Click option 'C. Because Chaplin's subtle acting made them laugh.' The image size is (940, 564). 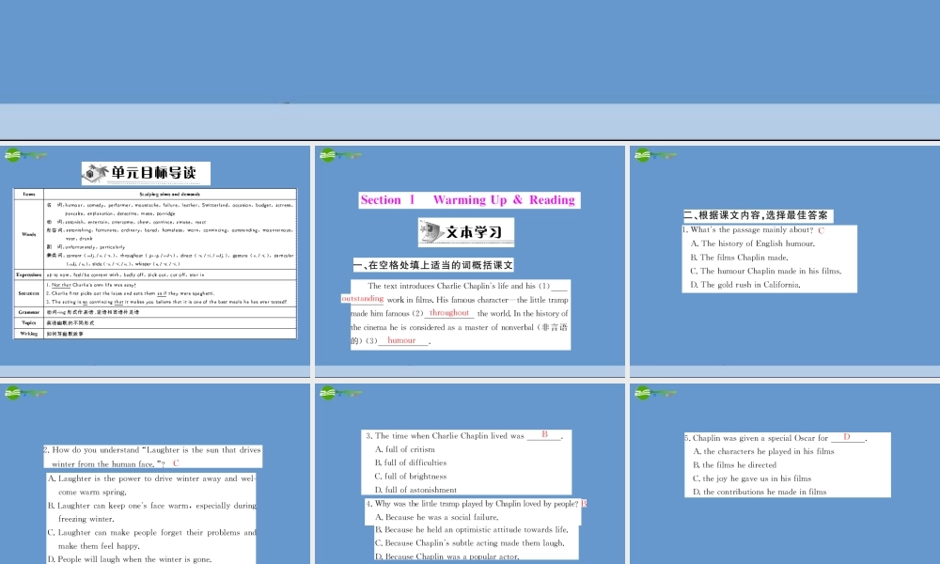[x=469, y=542]
